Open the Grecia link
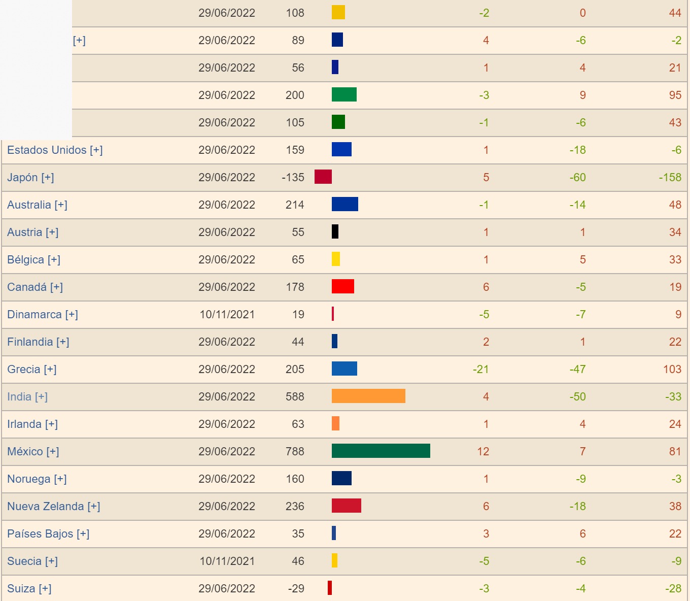Viewport: 690px width, 601px height. pyautogui.click(x=23, y=370)
